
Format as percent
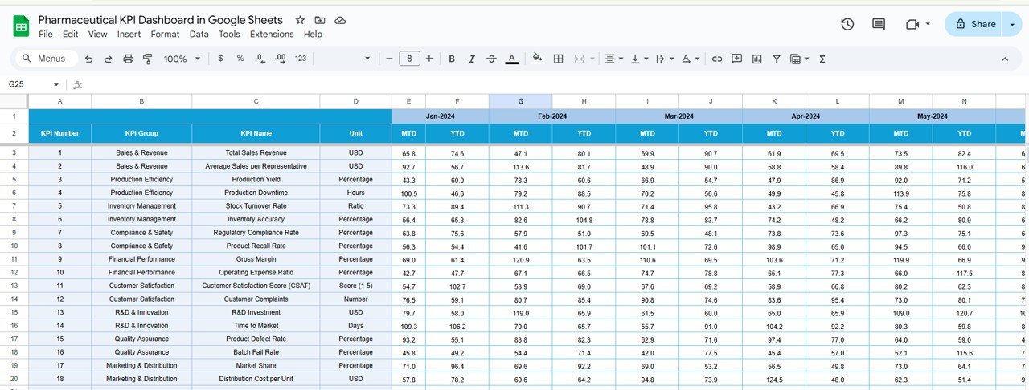[240, 59]
